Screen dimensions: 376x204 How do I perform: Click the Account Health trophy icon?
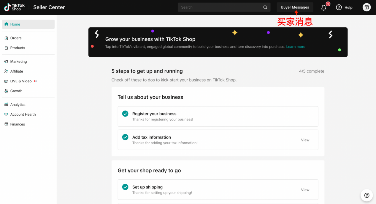[x=6, y=114]
